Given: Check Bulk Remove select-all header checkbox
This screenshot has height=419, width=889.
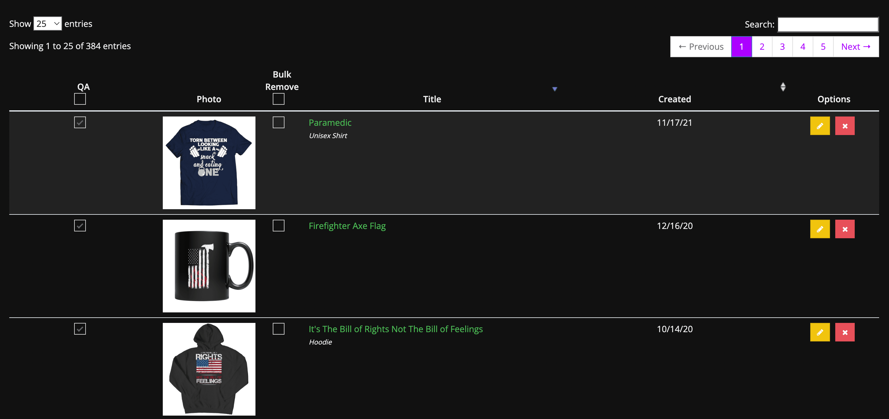Looking at the screenshot, I should click(x=278, y=99).
